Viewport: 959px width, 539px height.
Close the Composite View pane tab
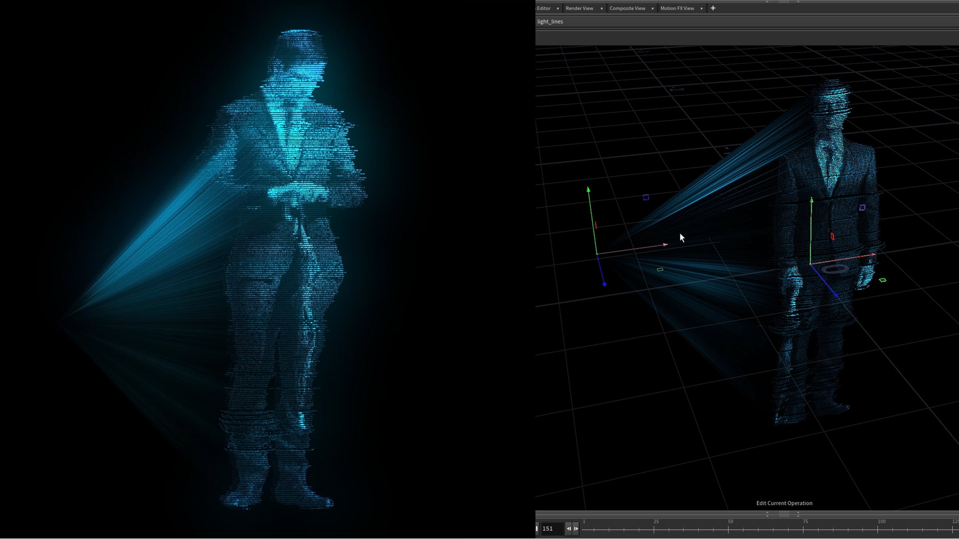tap(653, 8)
